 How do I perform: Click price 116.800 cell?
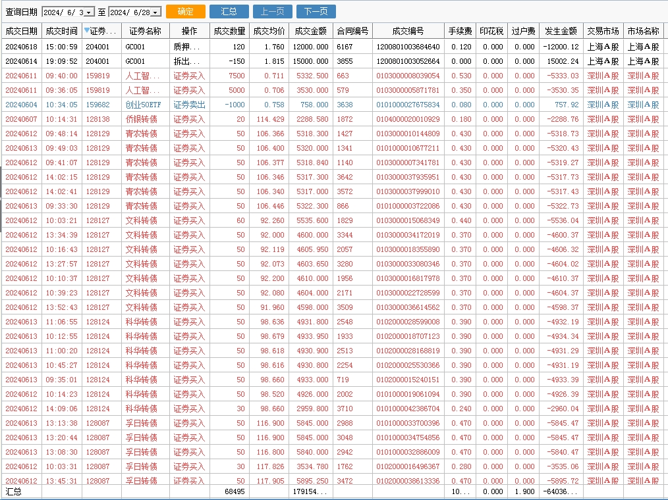270,452
